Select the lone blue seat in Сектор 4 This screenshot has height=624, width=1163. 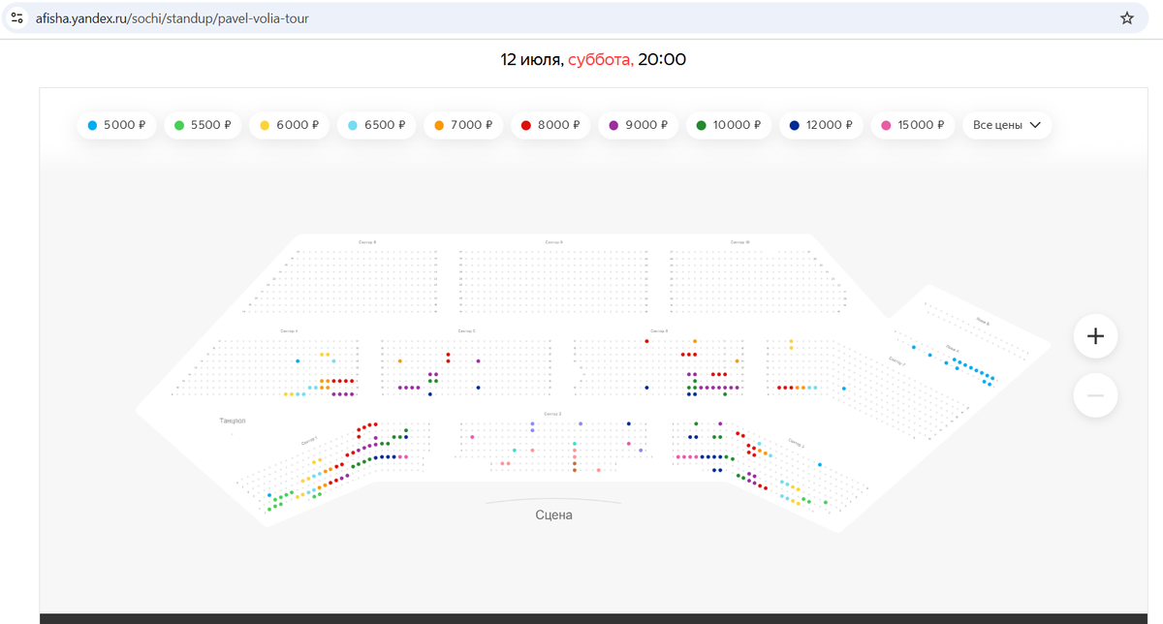click(x=298, y=361)
